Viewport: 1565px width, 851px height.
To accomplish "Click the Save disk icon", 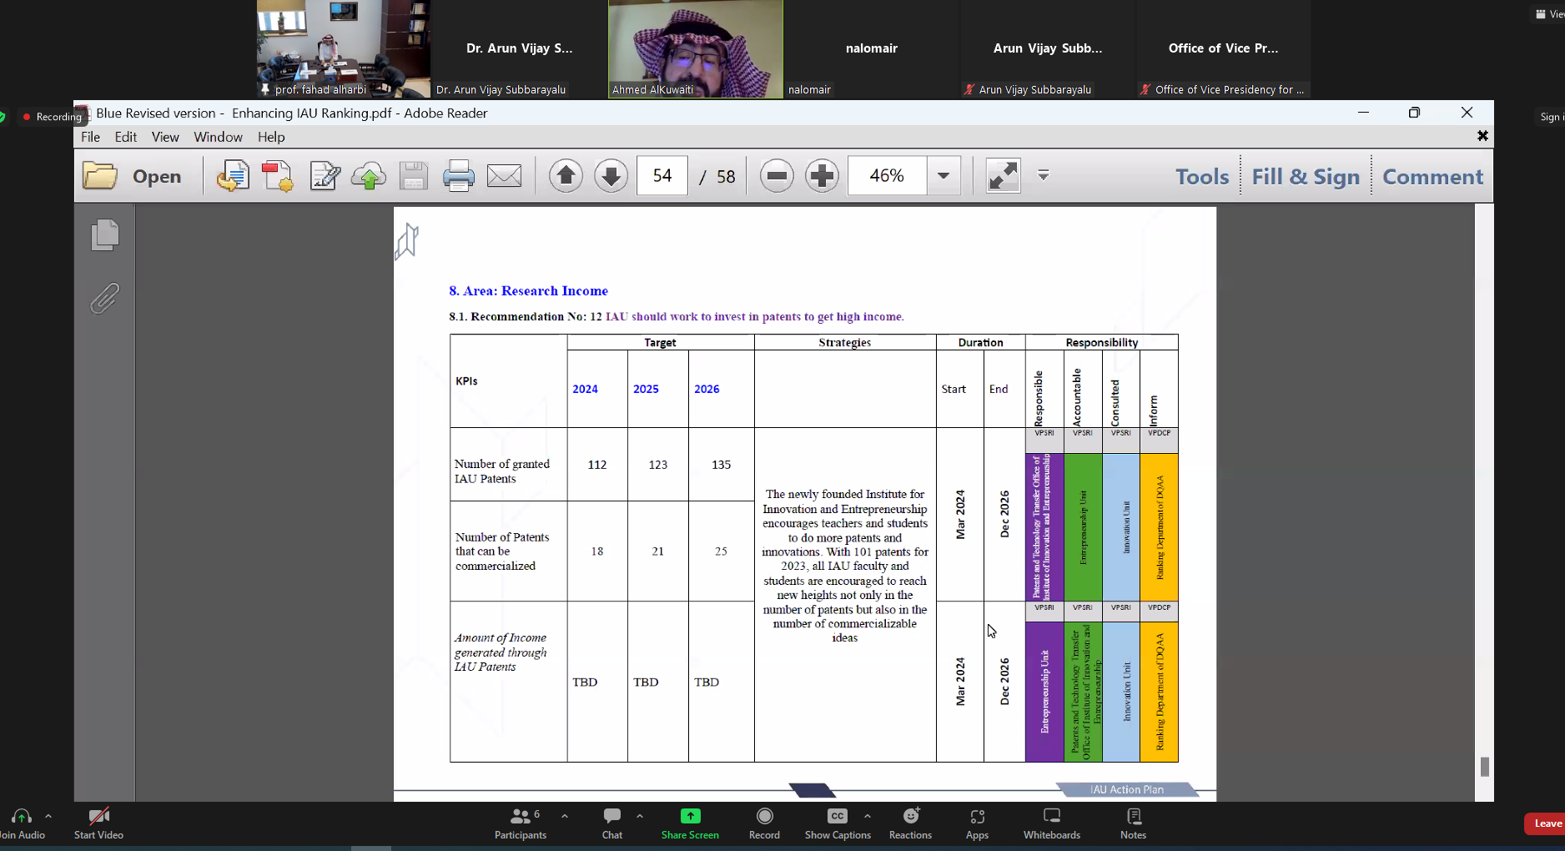I will (413, 176).
